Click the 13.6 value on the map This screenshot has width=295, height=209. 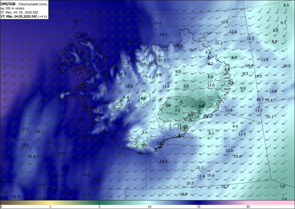(87, 63)
